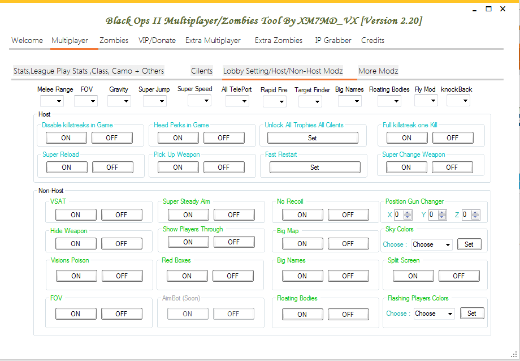Turn ON No Recoil

click(302, 215)
